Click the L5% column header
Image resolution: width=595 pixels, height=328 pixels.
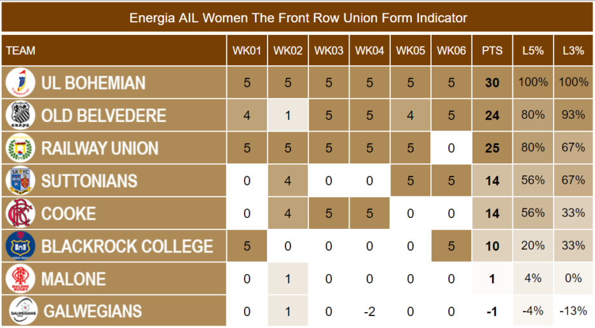(533, 50)
